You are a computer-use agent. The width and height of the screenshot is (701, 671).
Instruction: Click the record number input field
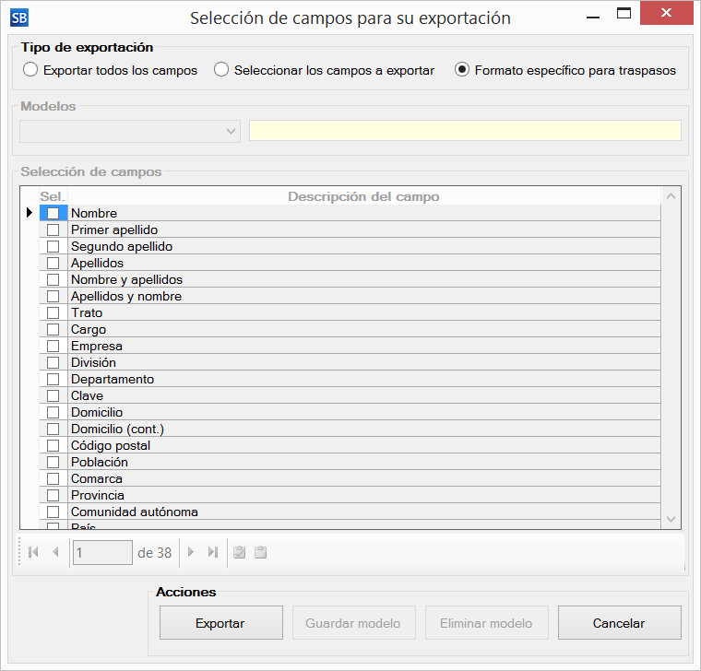pos(102,553)
